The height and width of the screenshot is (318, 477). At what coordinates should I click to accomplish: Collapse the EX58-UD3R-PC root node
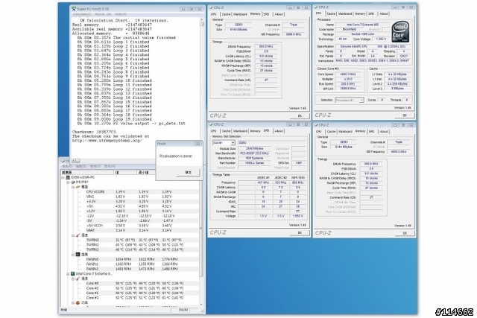click(x=63, y=177)
